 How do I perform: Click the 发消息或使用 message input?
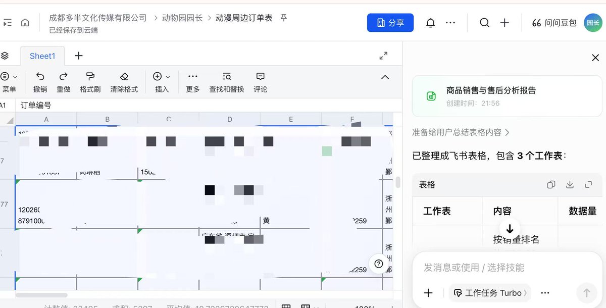[507, 268]
